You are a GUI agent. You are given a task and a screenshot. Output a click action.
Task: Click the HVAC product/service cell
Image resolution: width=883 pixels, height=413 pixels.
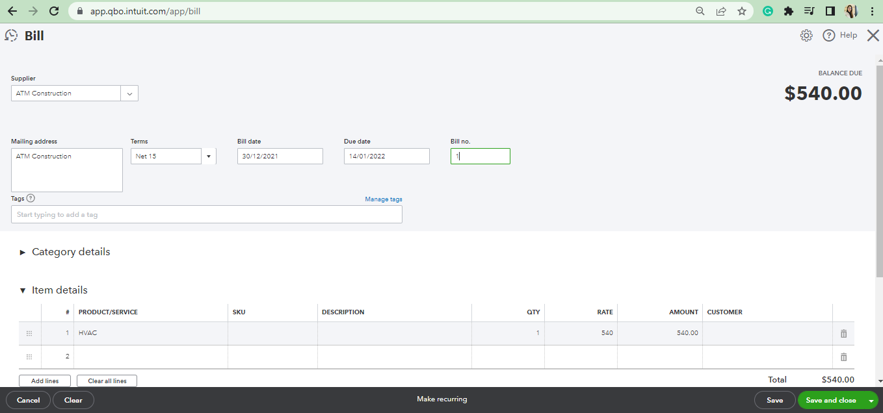click(151, 333)
